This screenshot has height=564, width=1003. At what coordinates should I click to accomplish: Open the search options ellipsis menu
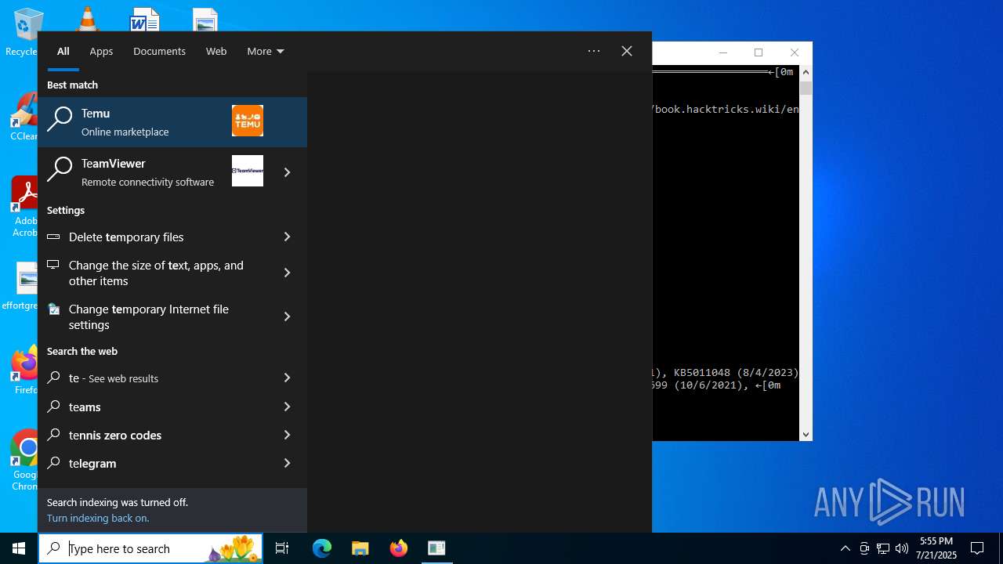(x=594, y=51)
